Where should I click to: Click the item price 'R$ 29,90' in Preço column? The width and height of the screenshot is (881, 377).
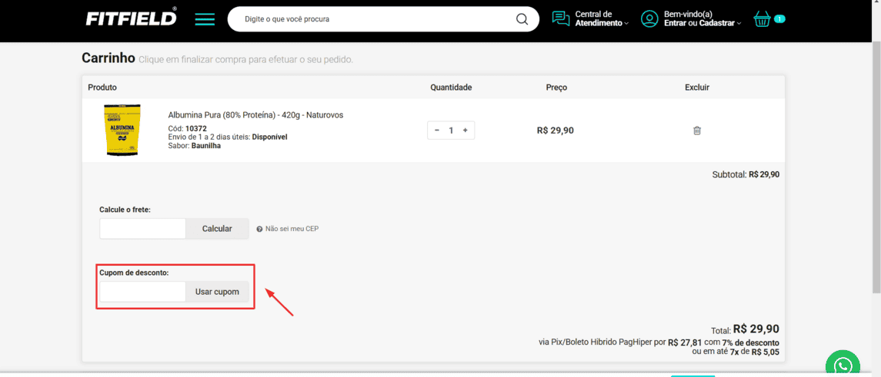556,131
